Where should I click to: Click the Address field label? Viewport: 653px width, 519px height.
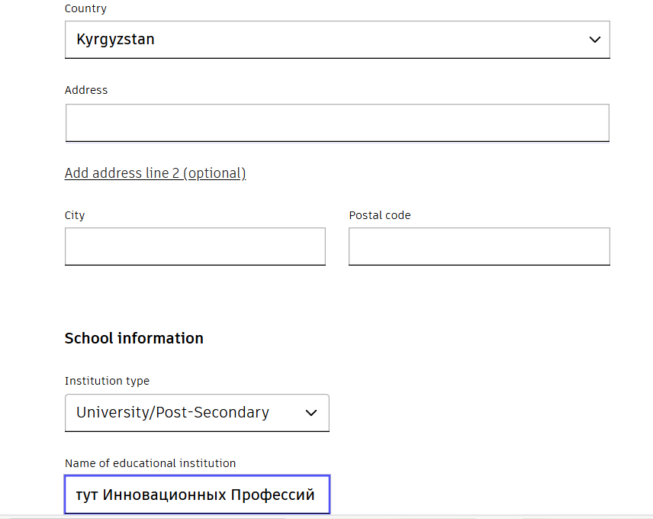click(86, 90)
